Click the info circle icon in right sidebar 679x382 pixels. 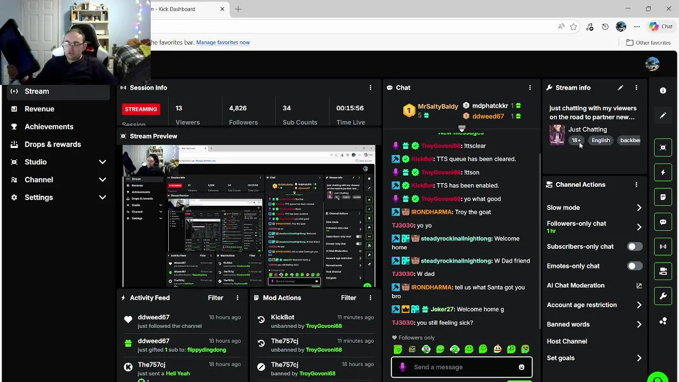[x=663, y=91]
